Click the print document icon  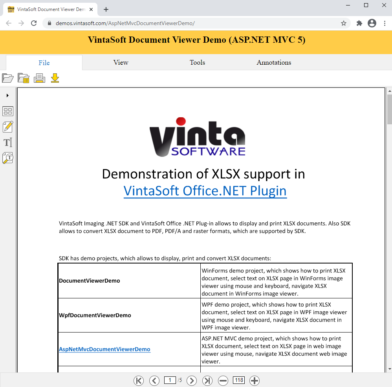coord(39,78)
